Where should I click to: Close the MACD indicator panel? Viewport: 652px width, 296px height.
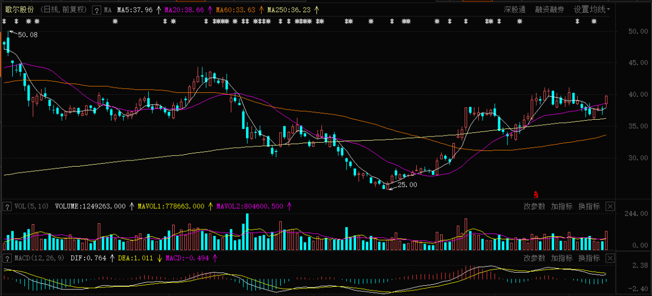[x=610, y=258]
